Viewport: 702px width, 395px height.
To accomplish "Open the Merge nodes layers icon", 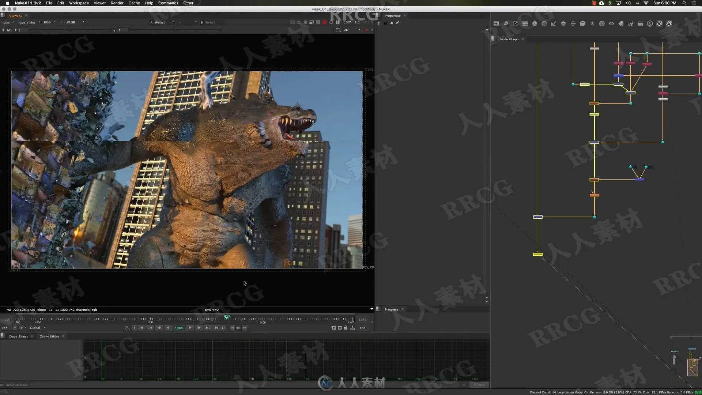I will 563,23.
